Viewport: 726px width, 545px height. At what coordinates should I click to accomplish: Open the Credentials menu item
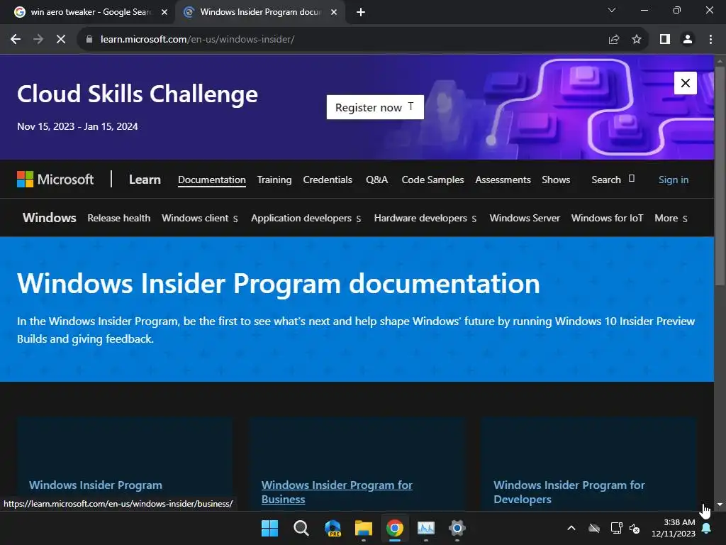328,180
